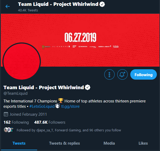
Task: View the 162 Following list
Action: [16, 122]
